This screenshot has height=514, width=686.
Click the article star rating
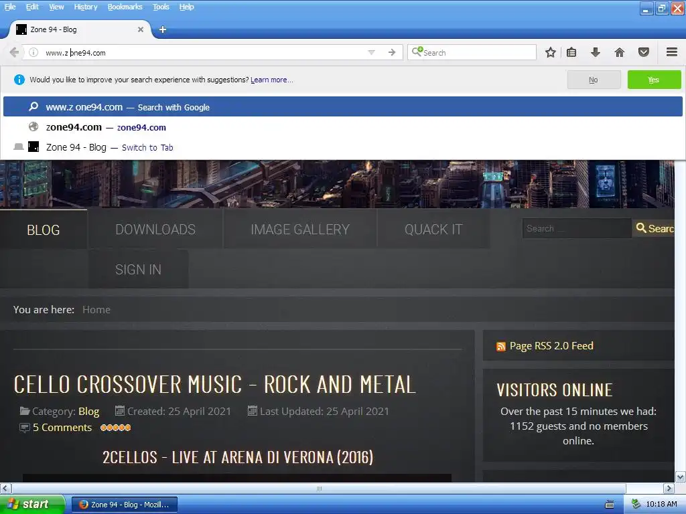coord(115,428)
